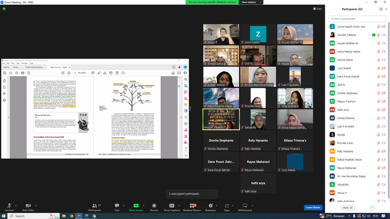This screenshot has height=219, width=390.
Task: Click the comment bubble in shared Acrobat toolbar
Action: 93,73
